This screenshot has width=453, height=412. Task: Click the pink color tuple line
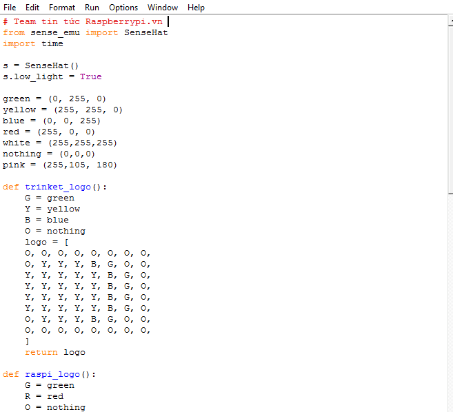(60, 165)
